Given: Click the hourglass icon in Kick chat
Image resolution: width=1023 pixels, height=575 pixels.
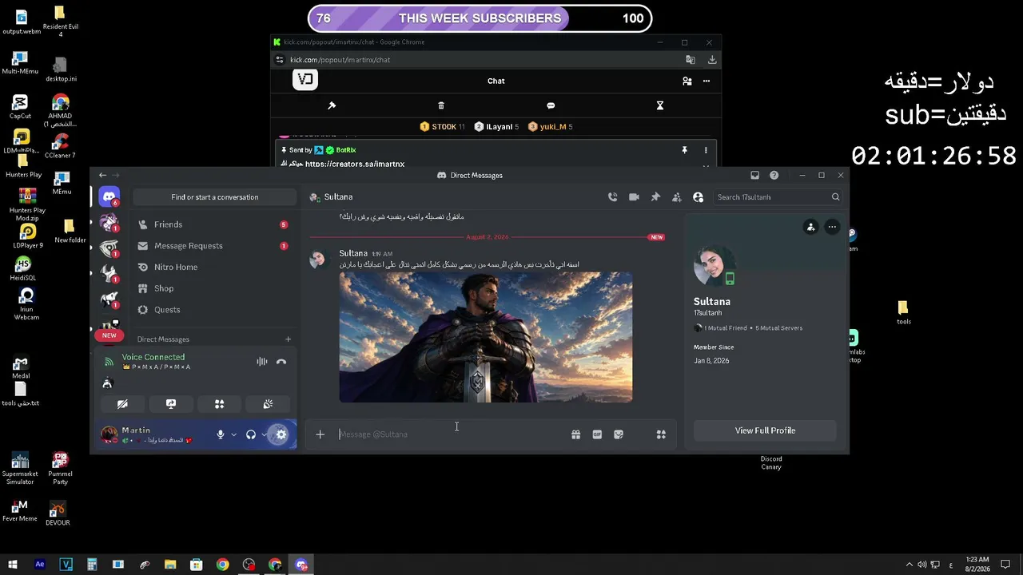Looking at the screenshot, I should (x=660, y=105).
